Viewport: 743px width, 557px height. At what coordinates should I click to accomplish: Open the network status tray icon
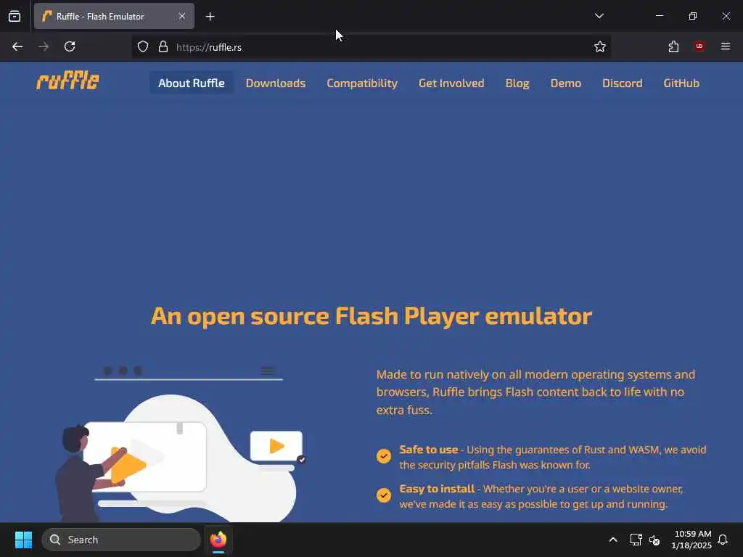636,540
